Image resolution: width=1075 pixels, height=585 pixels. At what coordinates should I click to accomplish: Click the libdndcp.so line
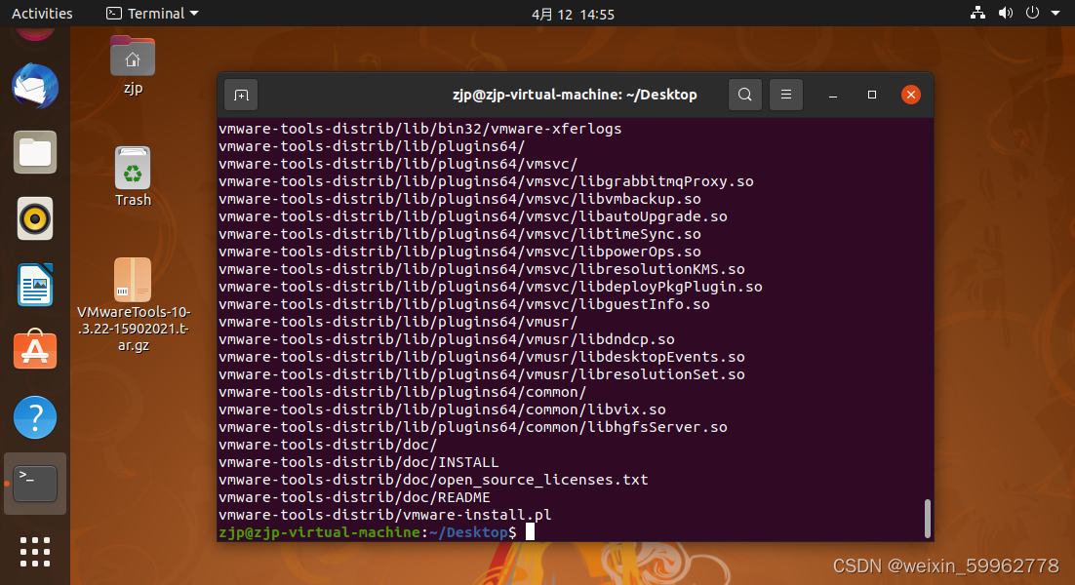coord(447,339)
